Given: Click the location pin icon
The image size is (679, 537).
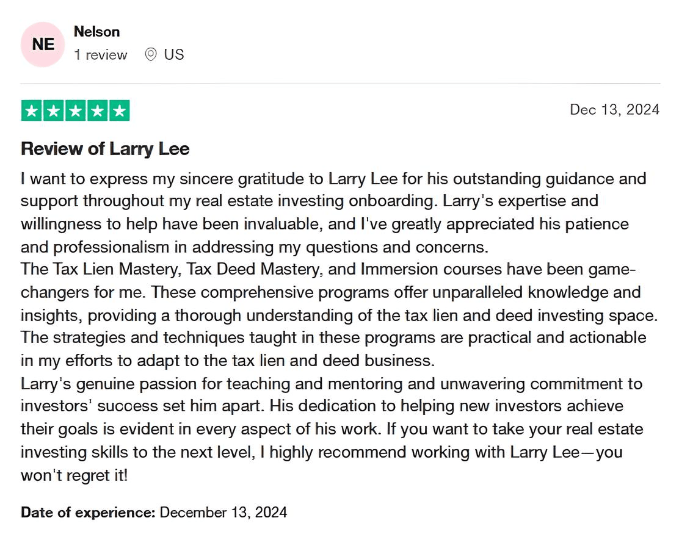Looking at the screenshot, I should point(150,55).
